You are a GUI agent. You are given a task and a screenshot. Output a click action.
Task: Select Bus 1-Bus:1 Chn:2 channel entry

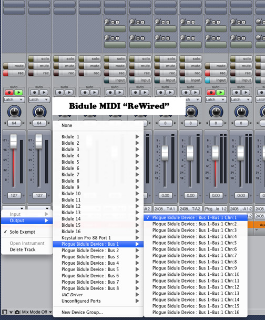(x=196, y=224)
